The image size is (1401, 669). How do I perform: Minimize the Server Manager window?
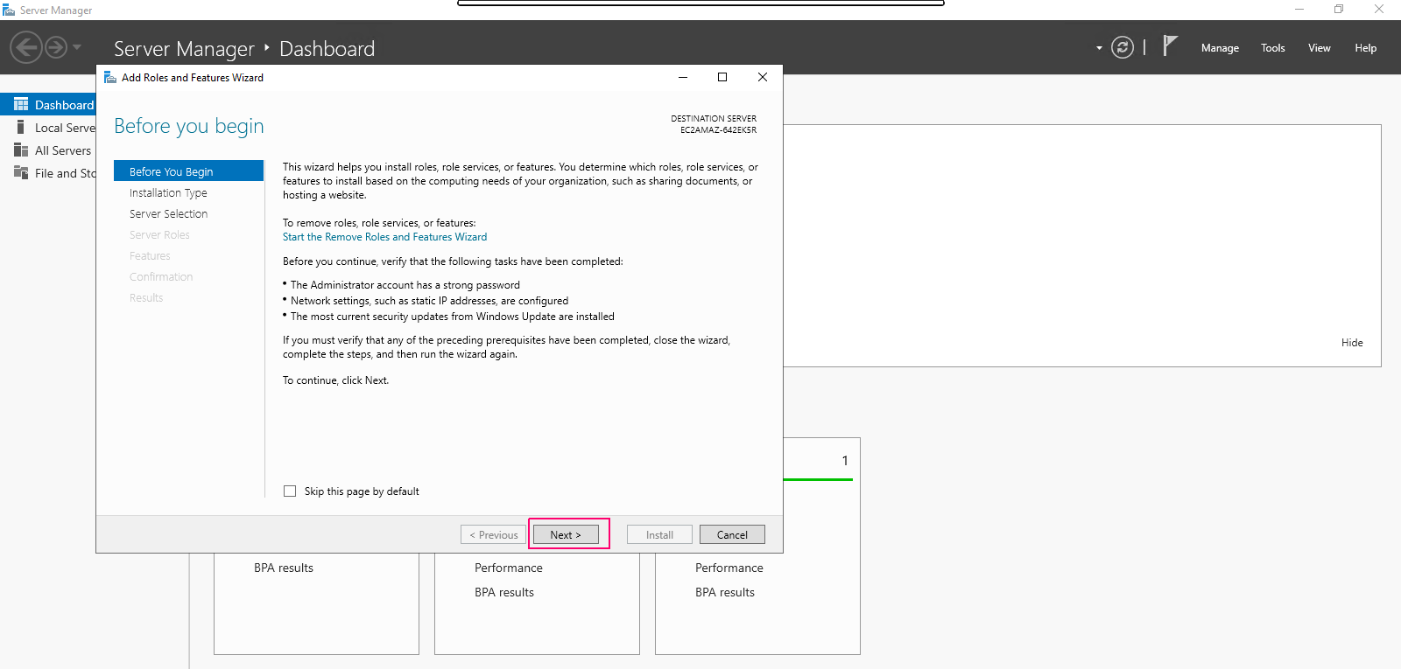point(1299,10)
